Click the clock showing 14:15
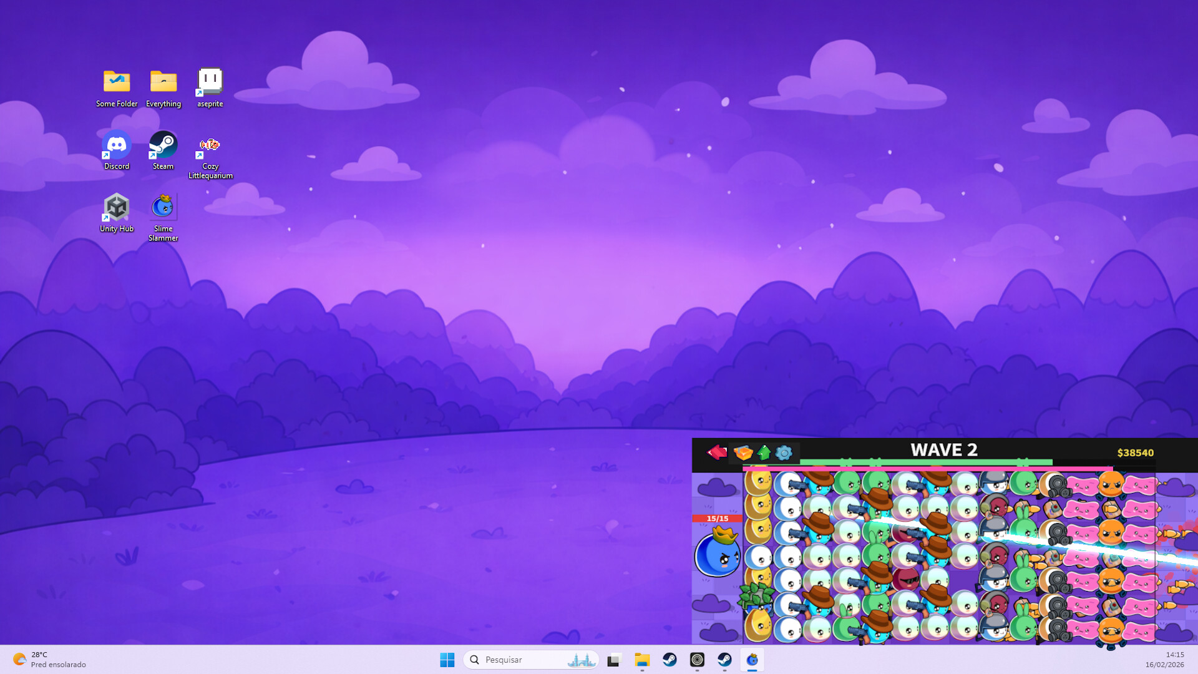 point(1175,655)
